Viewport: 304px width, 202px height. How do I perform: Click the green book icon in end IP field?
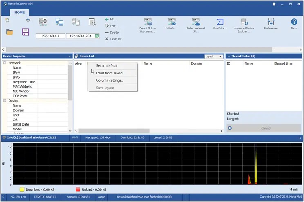(x=97, y=36)
